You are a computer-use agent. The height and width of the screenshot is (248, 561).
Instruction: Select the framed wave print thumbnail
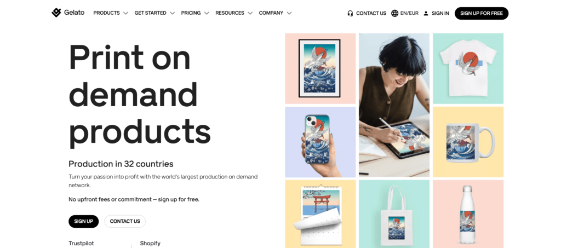320,68
